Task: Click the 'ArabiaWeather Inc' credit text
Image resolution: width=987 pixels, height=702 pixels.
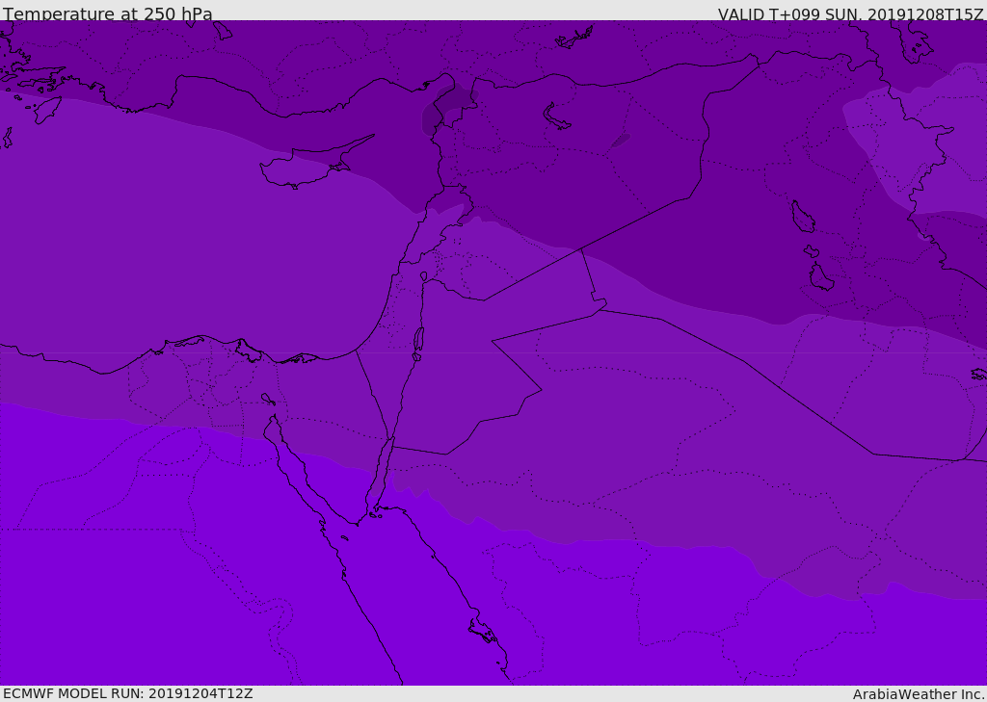Action: coord(918,694)
